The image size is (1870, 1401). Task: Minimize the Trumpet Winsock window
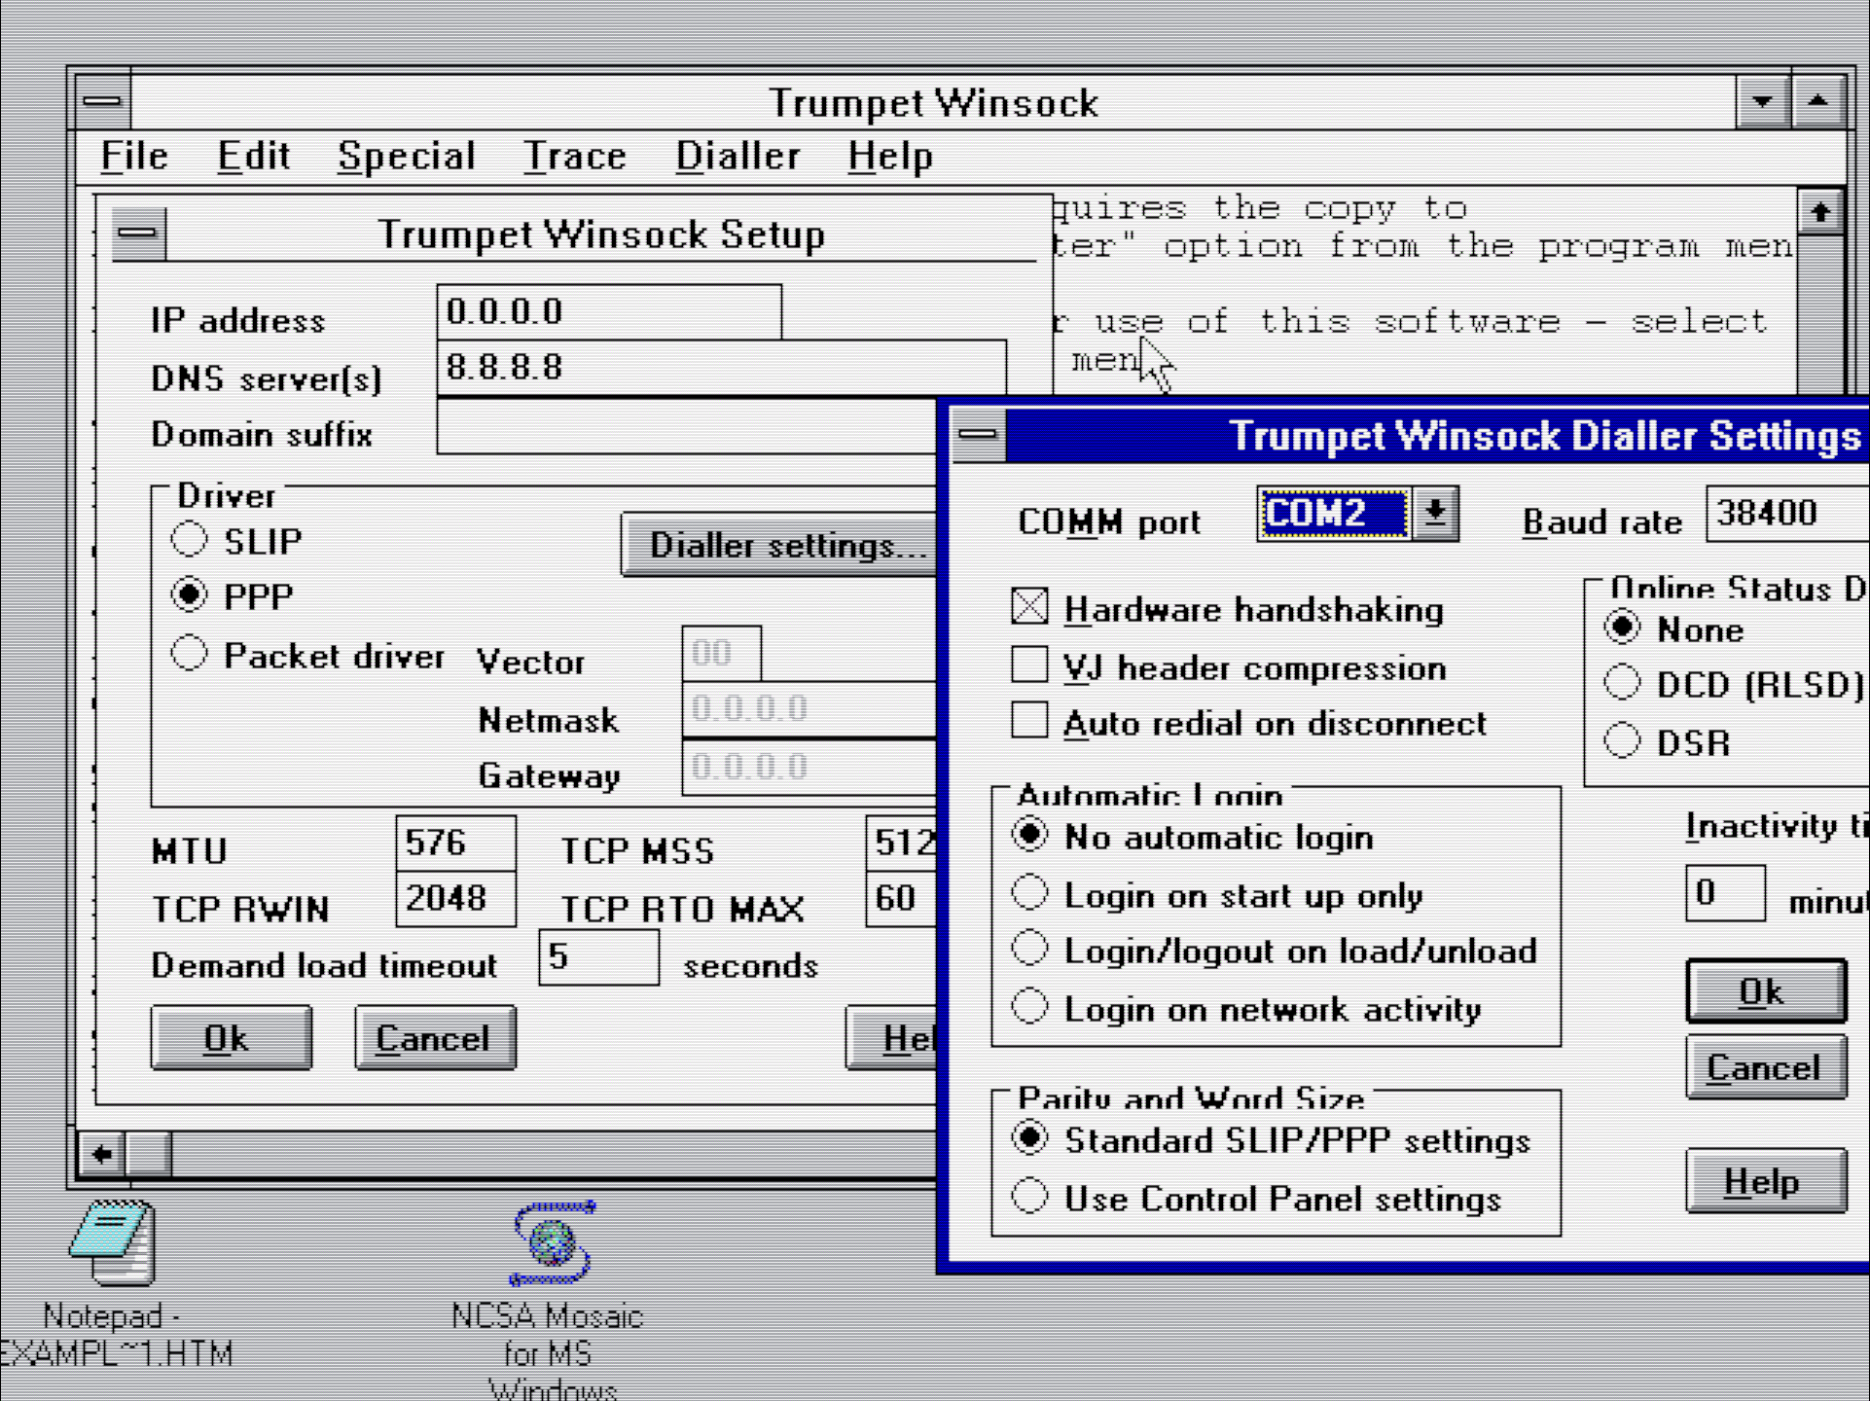pos(1762,101)
